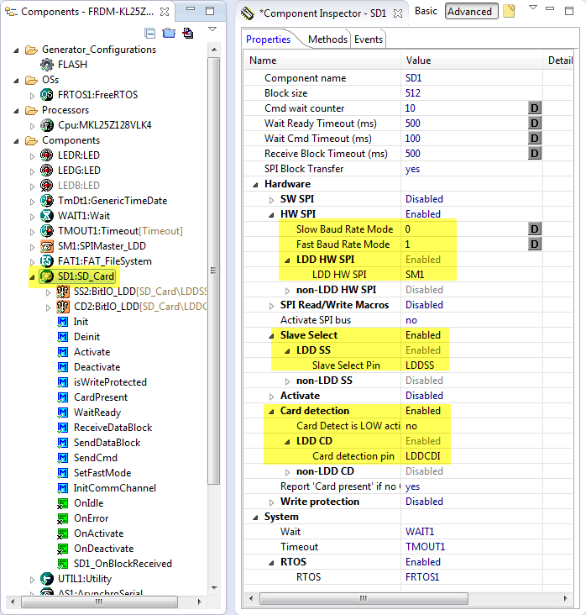The image size is (586, 615).
Task: Click the SS2:BitIO_LDD pin icon
Action: point(63,292)
